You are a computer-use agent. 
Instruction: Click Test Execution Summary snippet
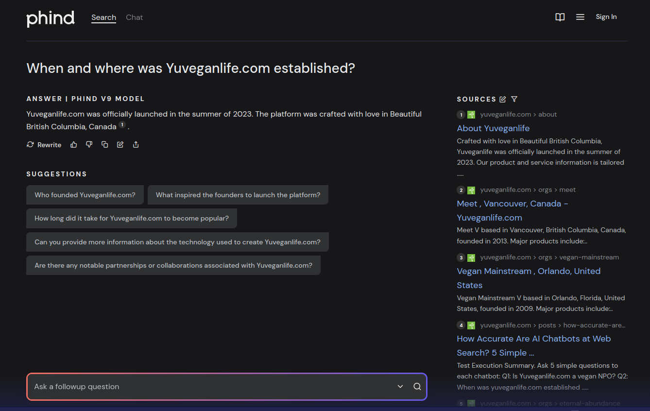(x=542, y=376)
